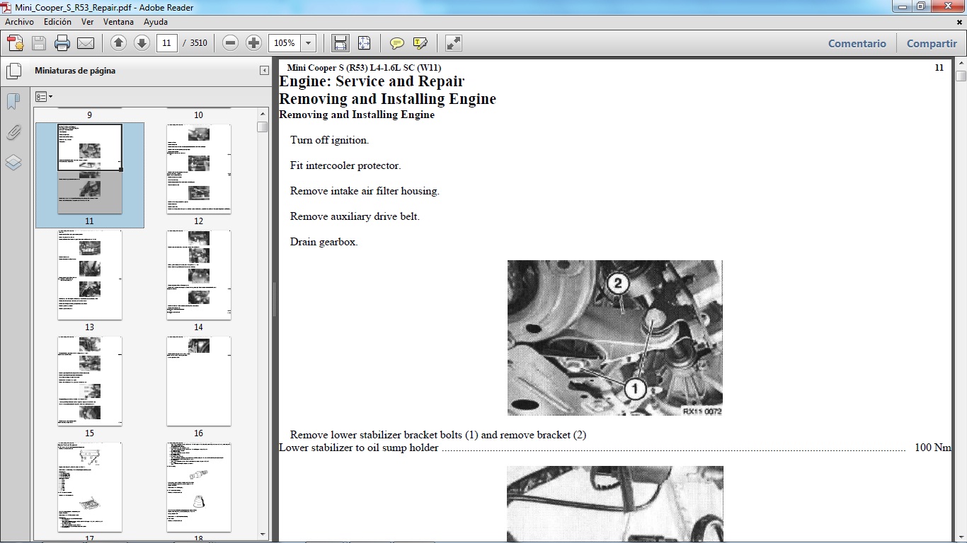The height and width of the screenshot is (543, 967).
Task: Click the '100 Nm' torque value
Action: click(933, 448)
